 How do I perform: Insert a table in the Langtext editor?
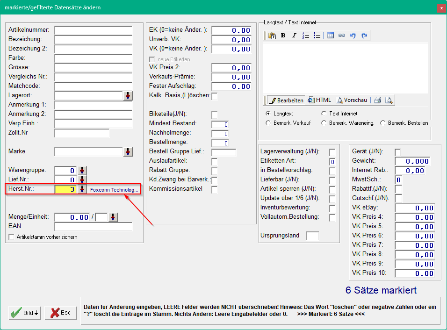[x=331, y=36]
